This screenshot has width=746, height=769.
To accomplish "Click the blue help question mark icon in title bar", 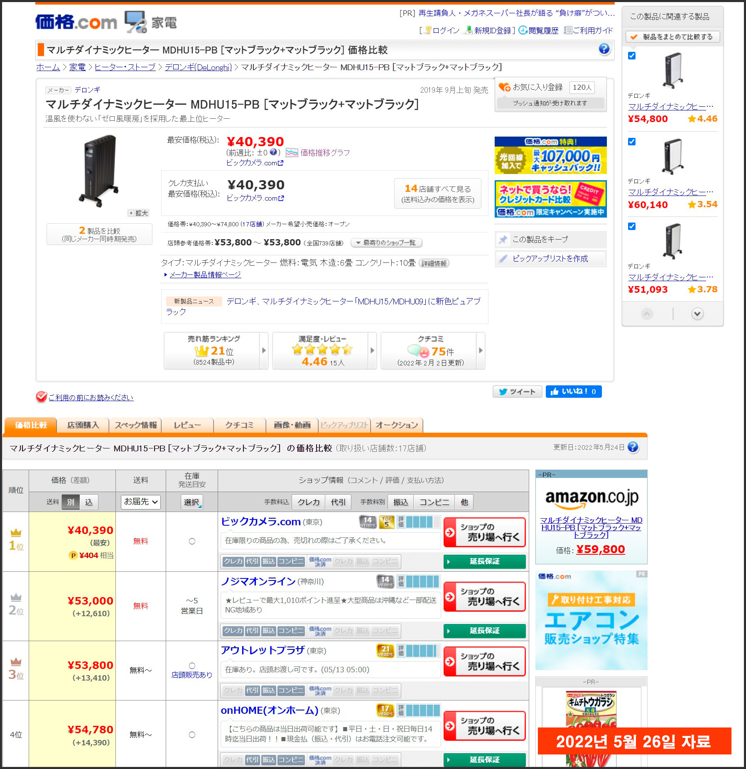I will pos(604,49).
